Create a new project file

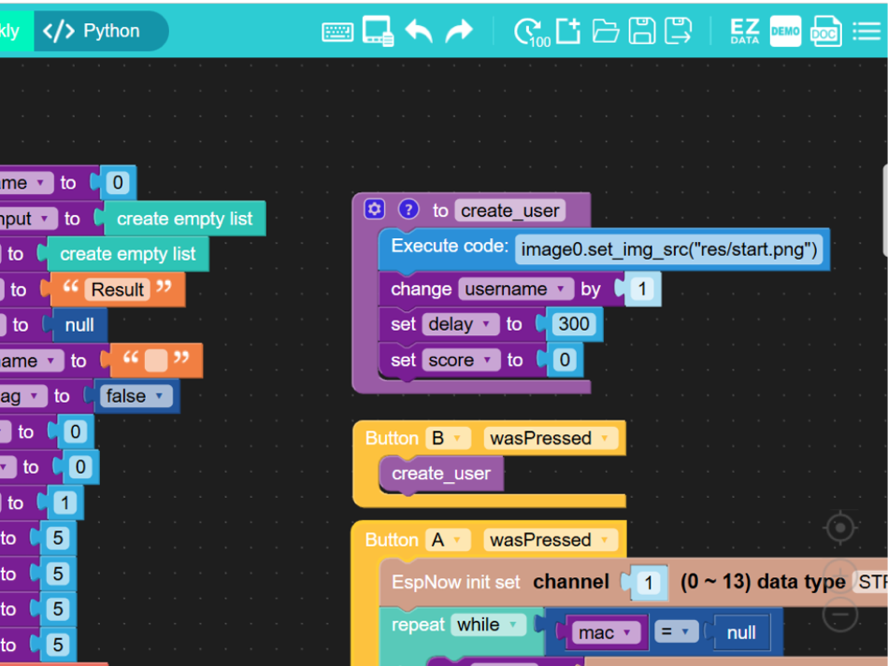(x=568, y=31)
